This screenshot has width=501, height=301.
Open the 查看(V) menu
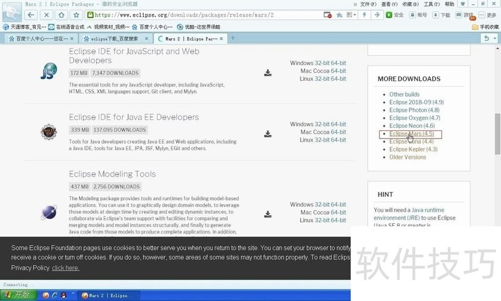pyautogui.click(x=390, y=4)
